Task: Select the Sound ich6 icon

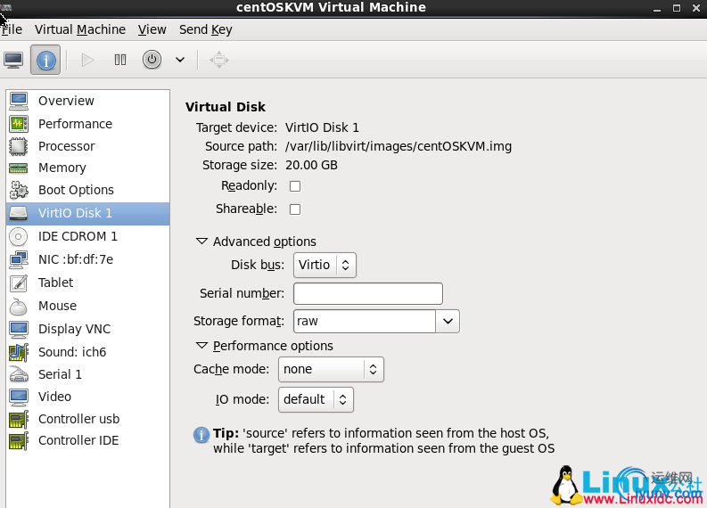Action: point(19,352)
